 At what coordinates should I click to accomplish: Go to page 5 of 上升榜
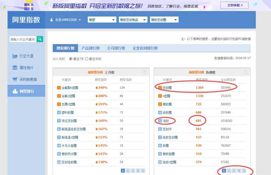tap(143, 171)
